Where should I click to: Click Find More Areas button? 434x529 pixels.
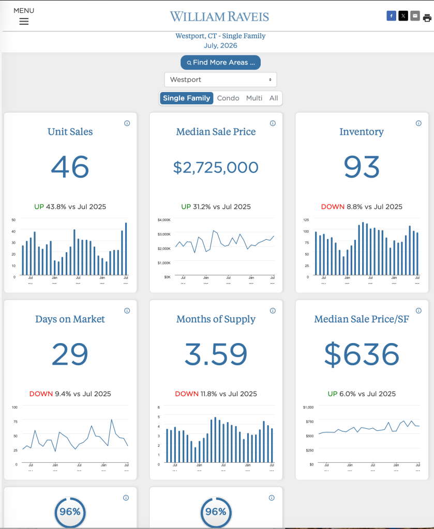tap(220, 63)
